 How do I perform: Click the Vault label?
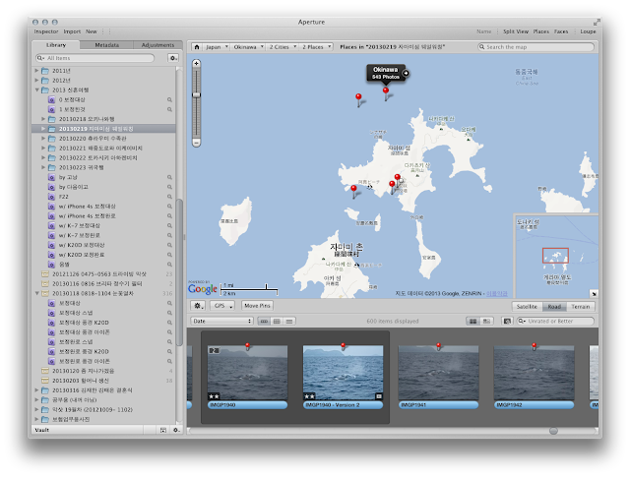click(41, 430)
